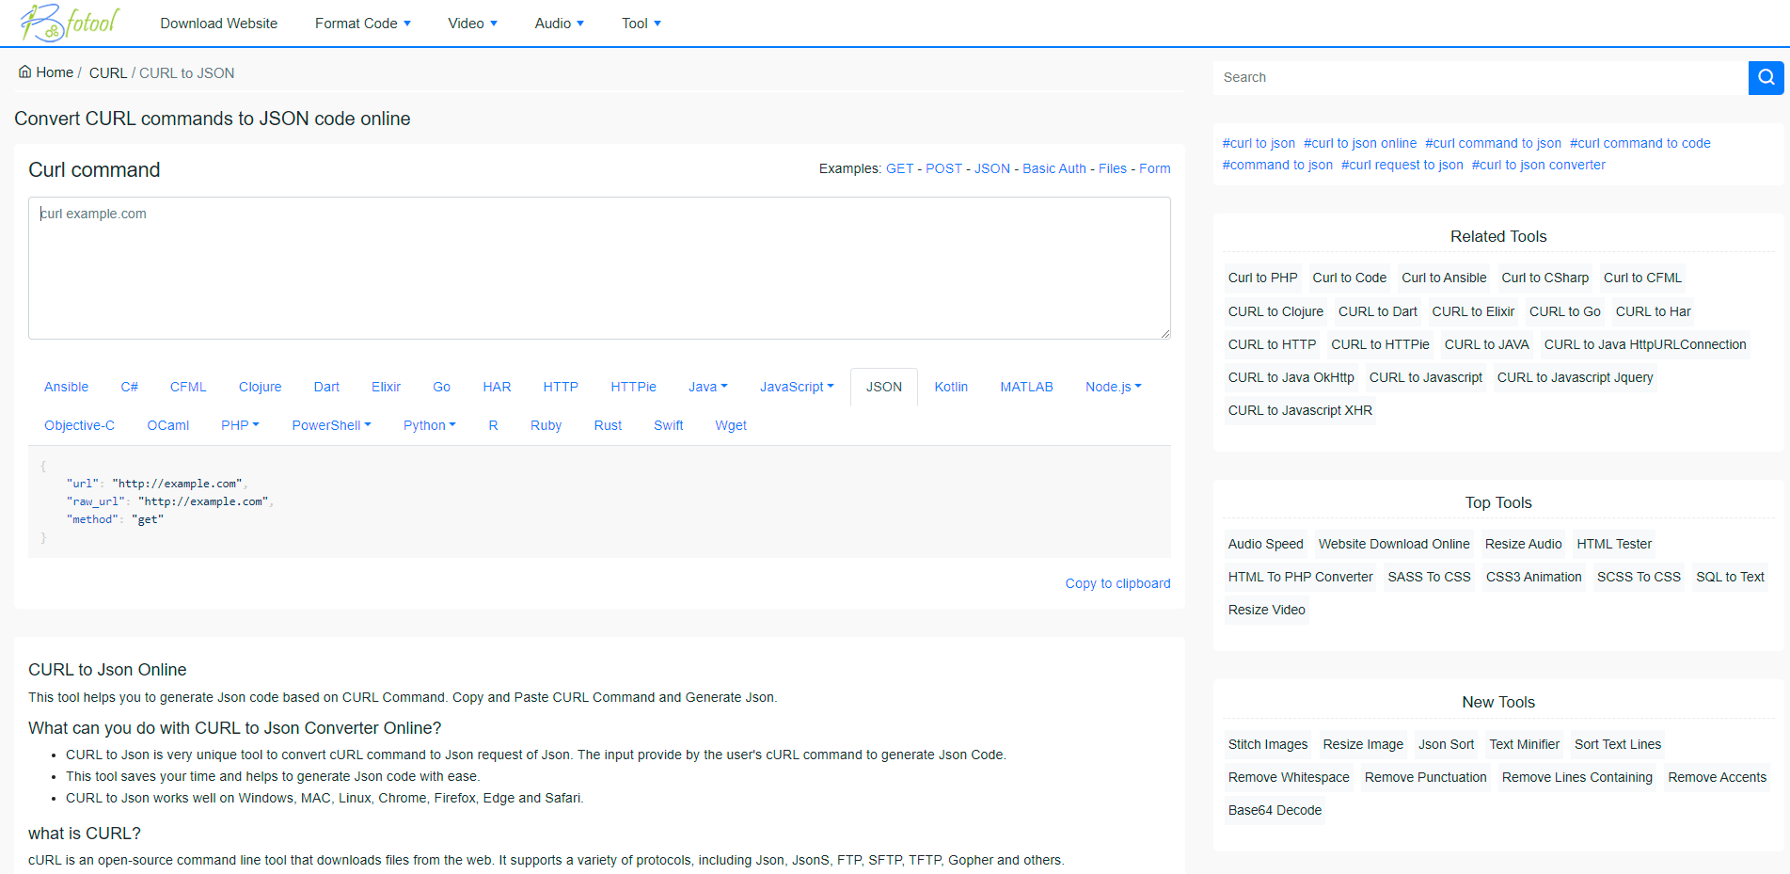
Task: Open the PowerShell dropdown tab
Action: tap(331, 425)
